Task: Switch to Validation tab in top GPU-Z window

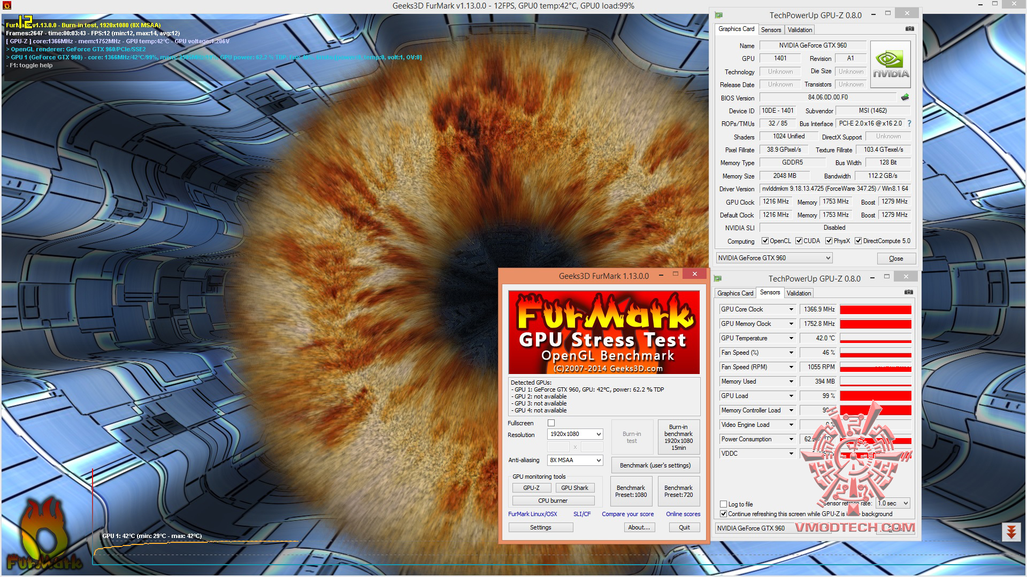Action: [800, 30]
